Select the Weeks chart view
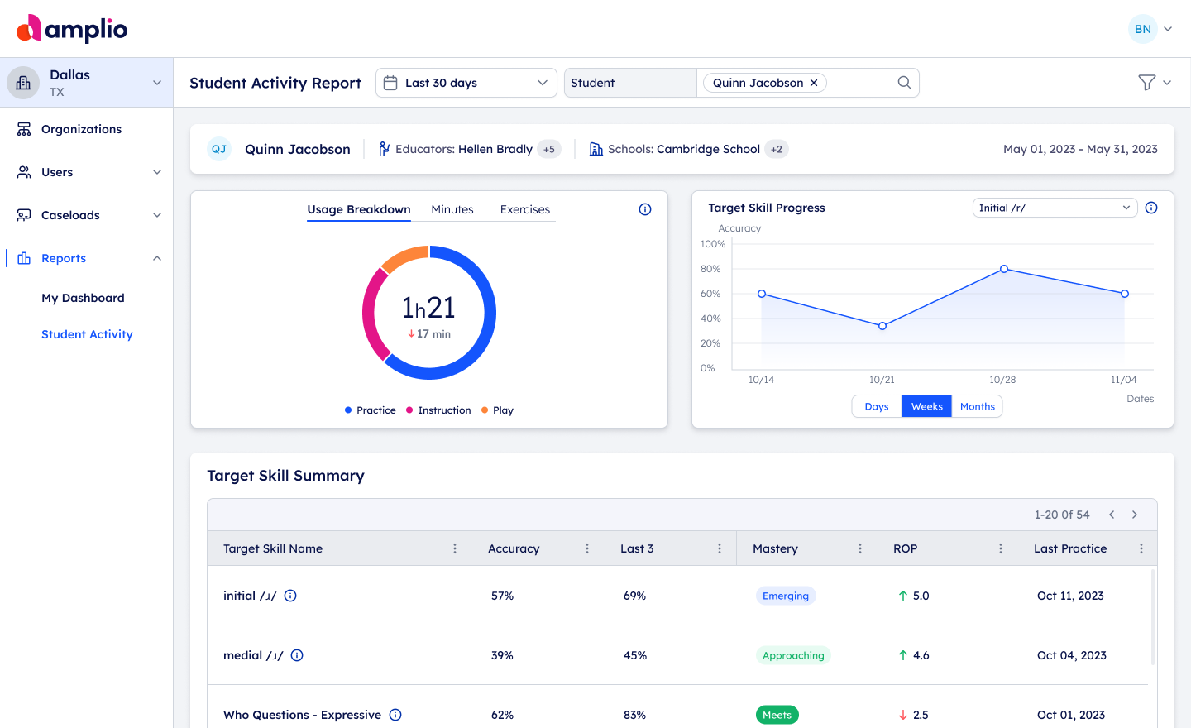The image size is (1191, 728). (926, 406)
